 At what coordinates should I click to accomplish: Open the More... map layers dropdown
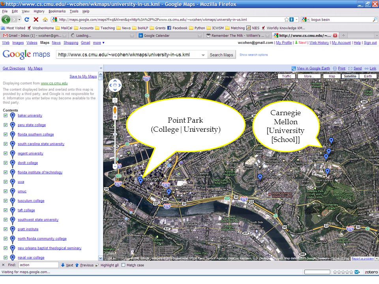point(309,76)
